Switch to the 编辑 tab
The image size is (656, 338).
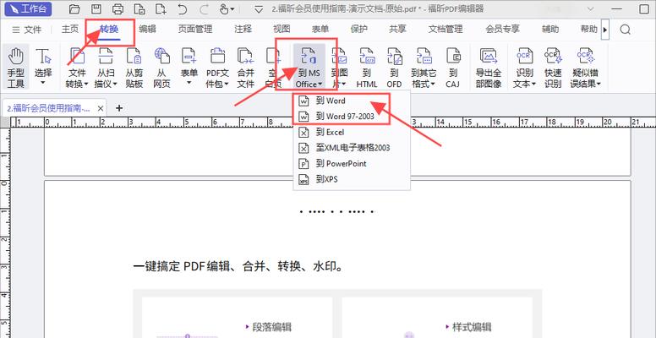pos(147,29)
